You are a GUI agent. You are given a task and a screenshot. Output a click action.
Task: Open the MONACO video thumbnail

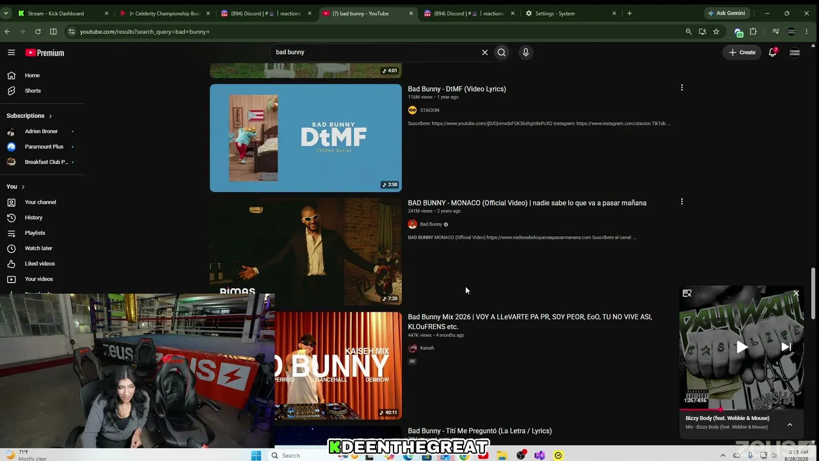click(306, 252)
